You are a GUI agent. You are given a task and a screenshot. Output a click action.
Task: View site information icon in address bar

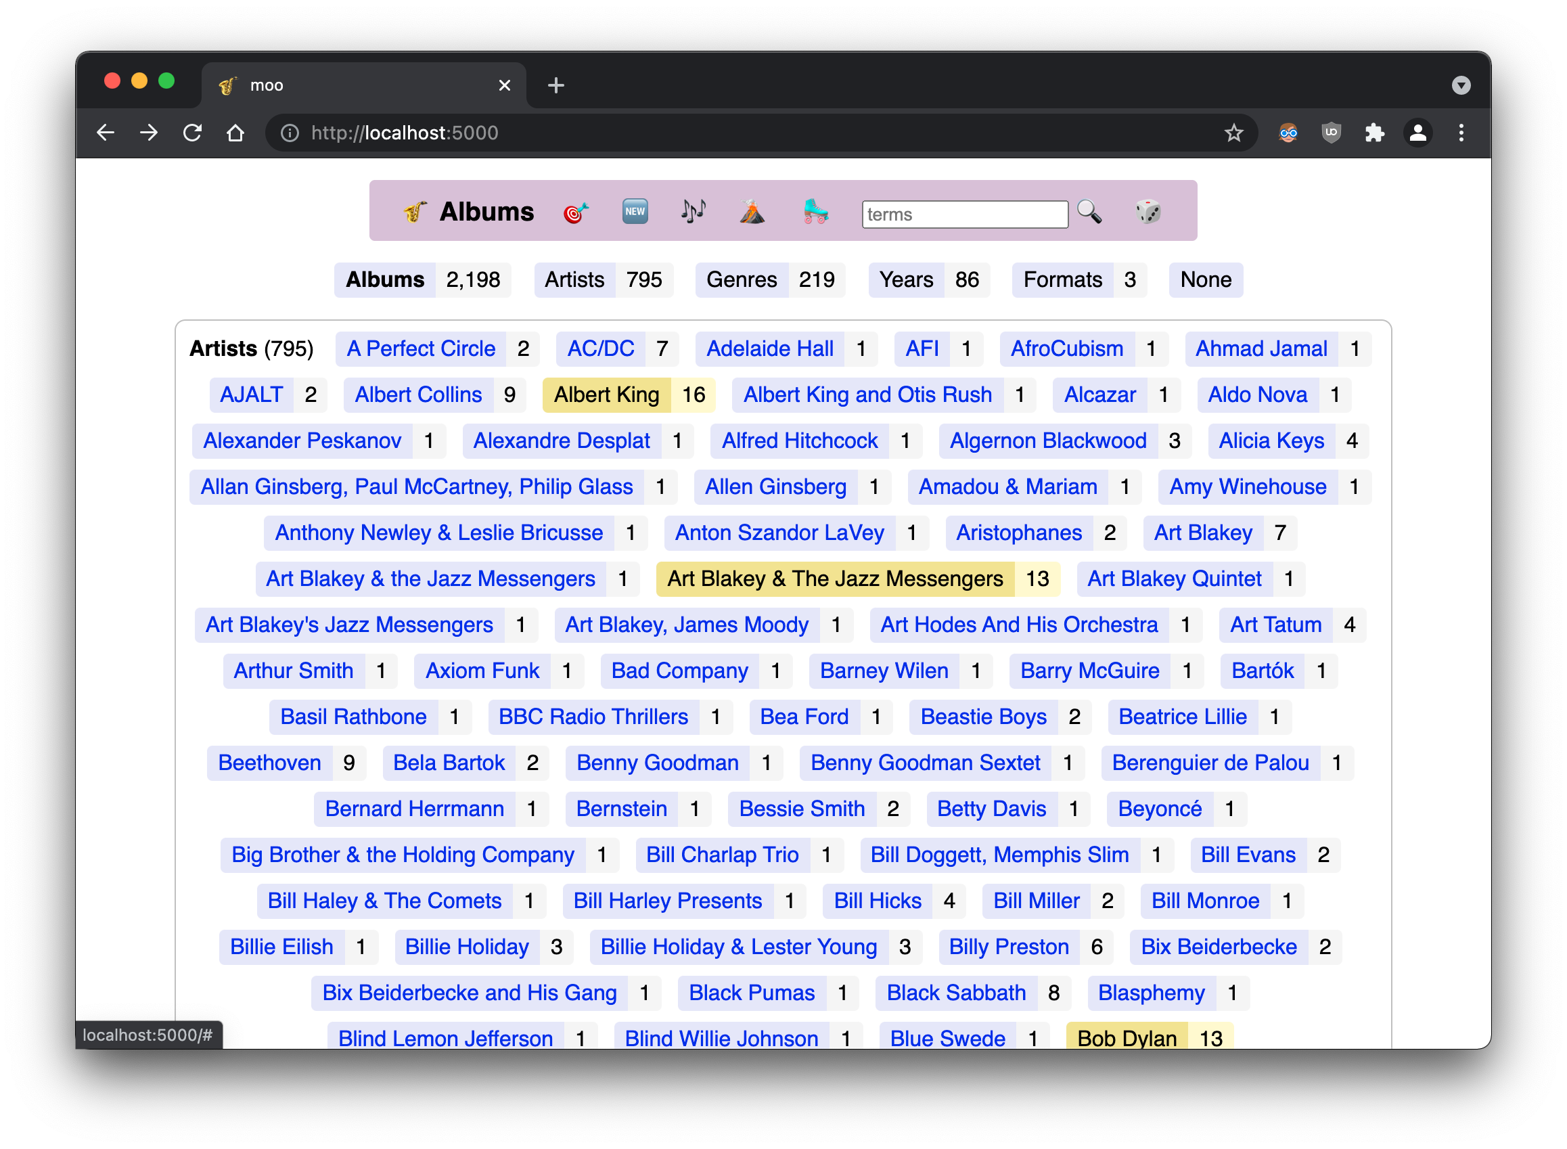(x=290, y=133)
